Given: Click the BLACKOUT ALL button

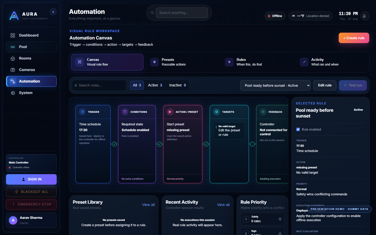Looking at the screenshot, I should 31,192.
